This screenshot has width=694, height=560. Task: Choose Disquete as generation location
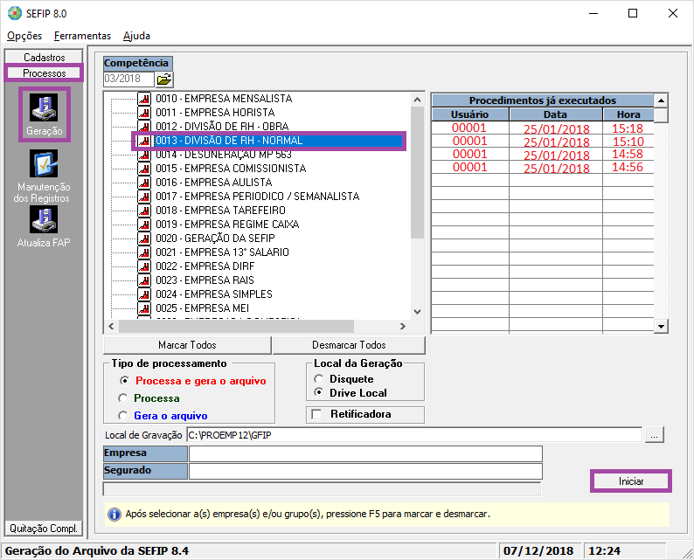point(319,379)
